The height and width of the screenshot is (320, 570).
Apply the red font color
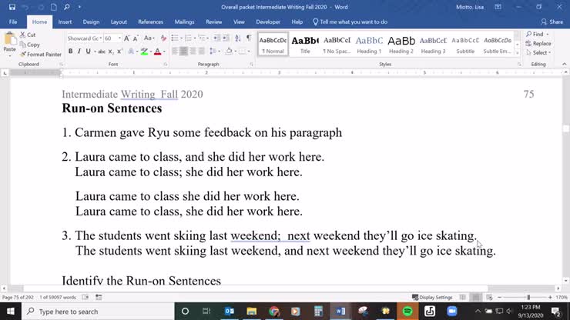click(x=157, y=52)
